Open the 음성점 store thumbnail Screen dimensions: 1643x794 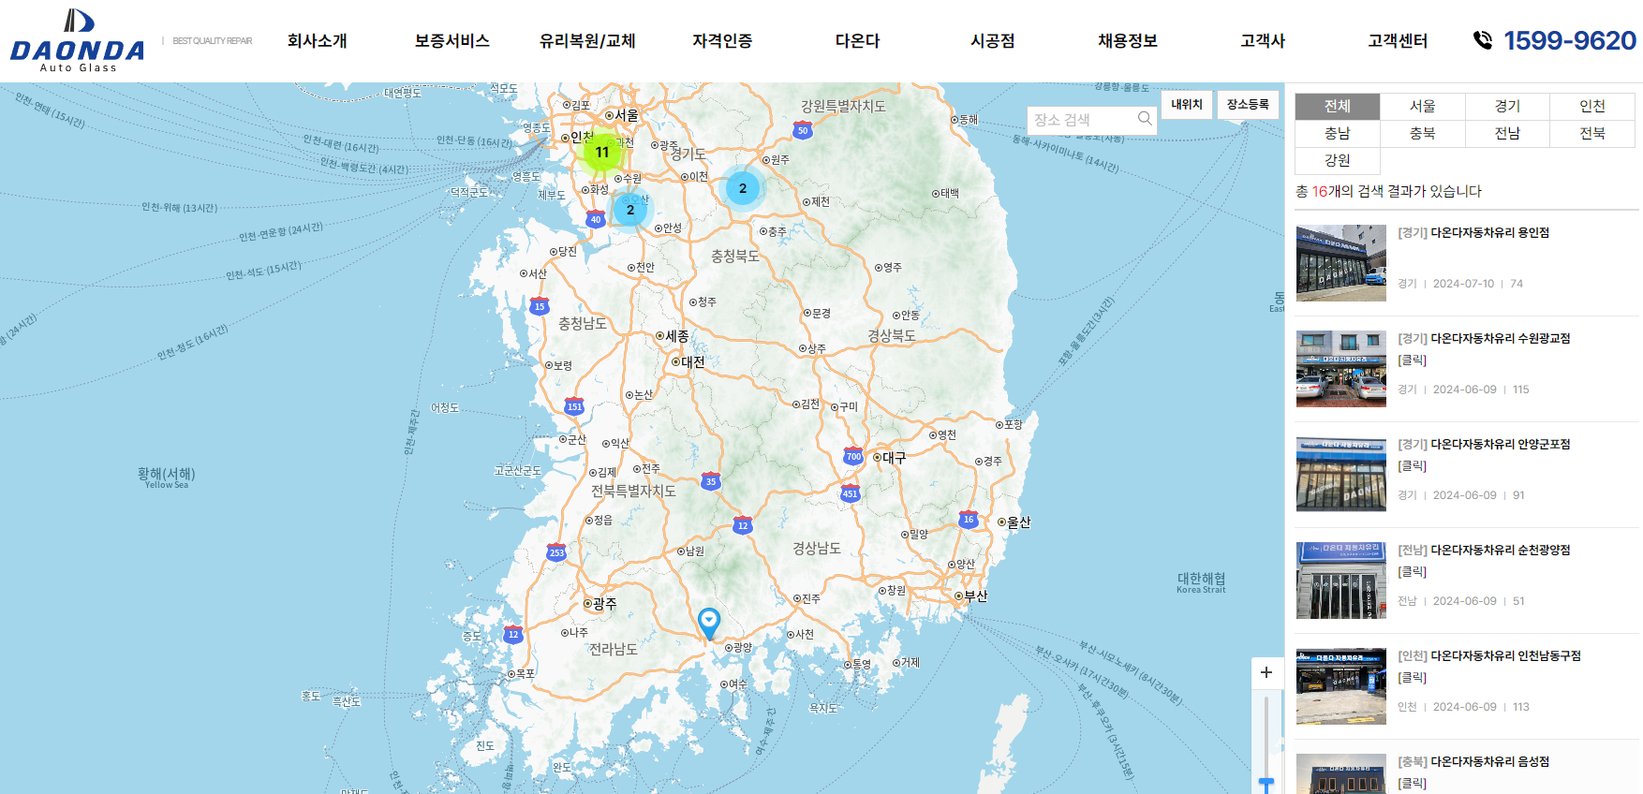(x=1341, y=774)
